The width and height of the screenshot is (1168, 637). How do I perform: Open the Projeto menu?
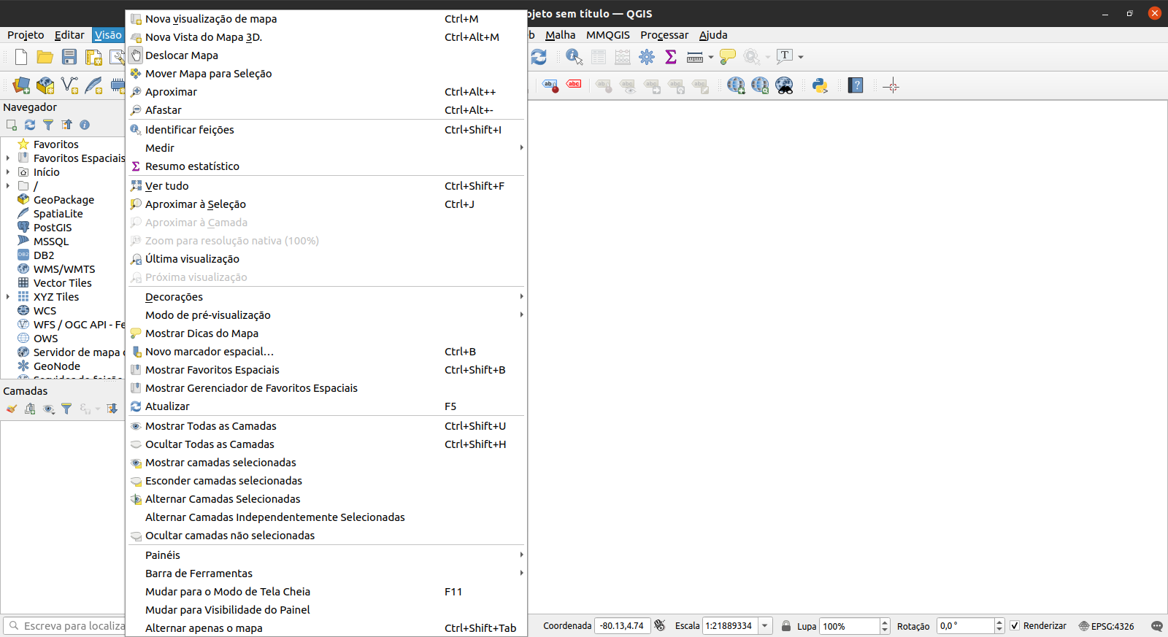tap(26, 35)
